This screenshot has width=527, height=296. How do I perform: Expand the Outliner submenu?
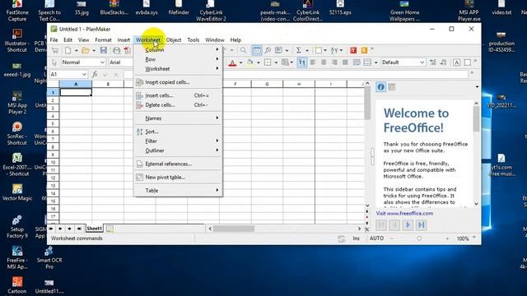pyautogui.click(x=178, y=150)
